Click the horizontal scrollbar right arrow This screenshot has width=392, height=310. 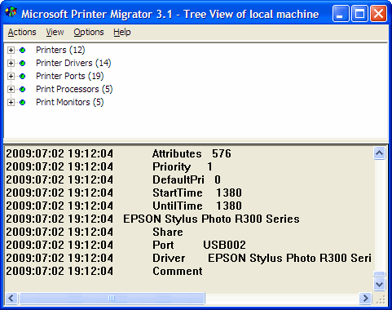365,299
